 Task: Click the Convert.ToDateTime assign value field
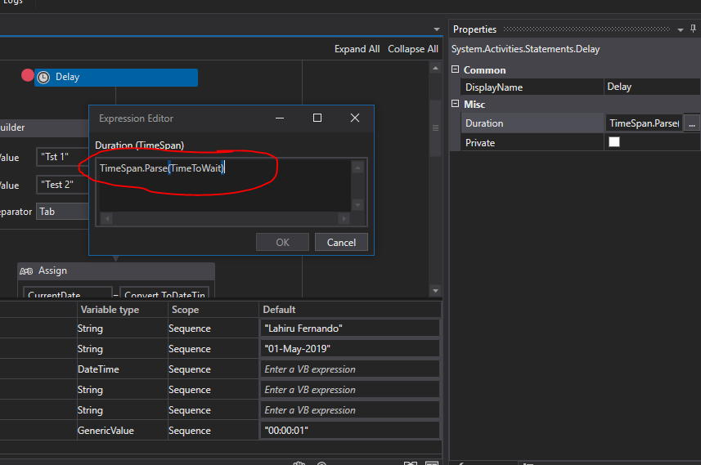(x=164, y=292)
